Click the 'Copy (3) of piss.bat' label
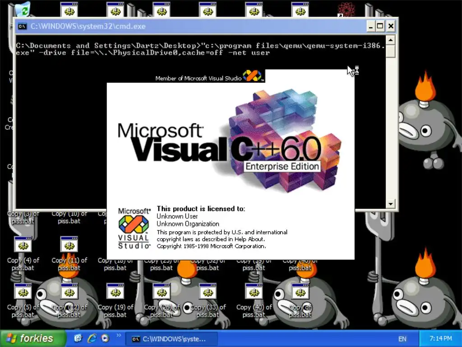This screenshot has height=347, width=462. click(23, 217)
